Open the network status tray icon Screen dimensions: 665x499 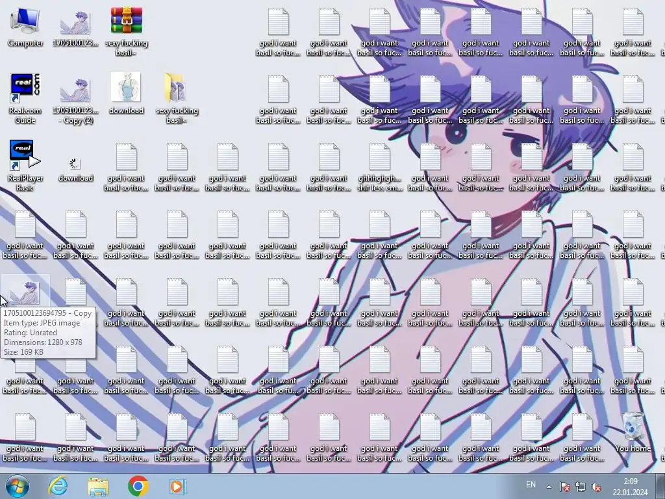[x=580, y=487]
